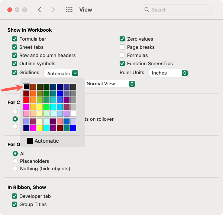Choose Nothing (hide objects) option
The height and width of the screenshot is (215, 223).
pyautogui.click(x=15, y=168)
